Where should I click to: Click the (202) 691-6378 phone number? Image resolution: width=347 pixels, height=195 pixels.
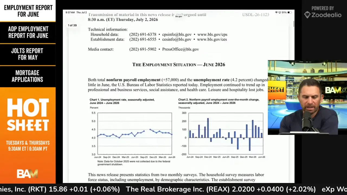143,34
